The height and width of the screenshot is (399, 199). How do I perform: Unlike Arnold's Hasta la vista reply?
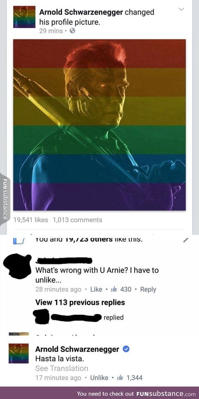pyautogui.click(x=99, y=378)
